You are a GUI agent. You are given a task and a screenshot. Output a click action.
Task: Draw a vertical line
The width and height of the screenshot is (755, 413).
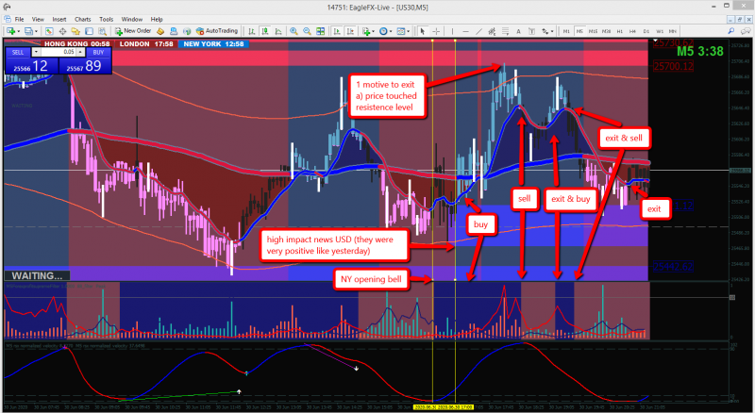tap(452, 31)
